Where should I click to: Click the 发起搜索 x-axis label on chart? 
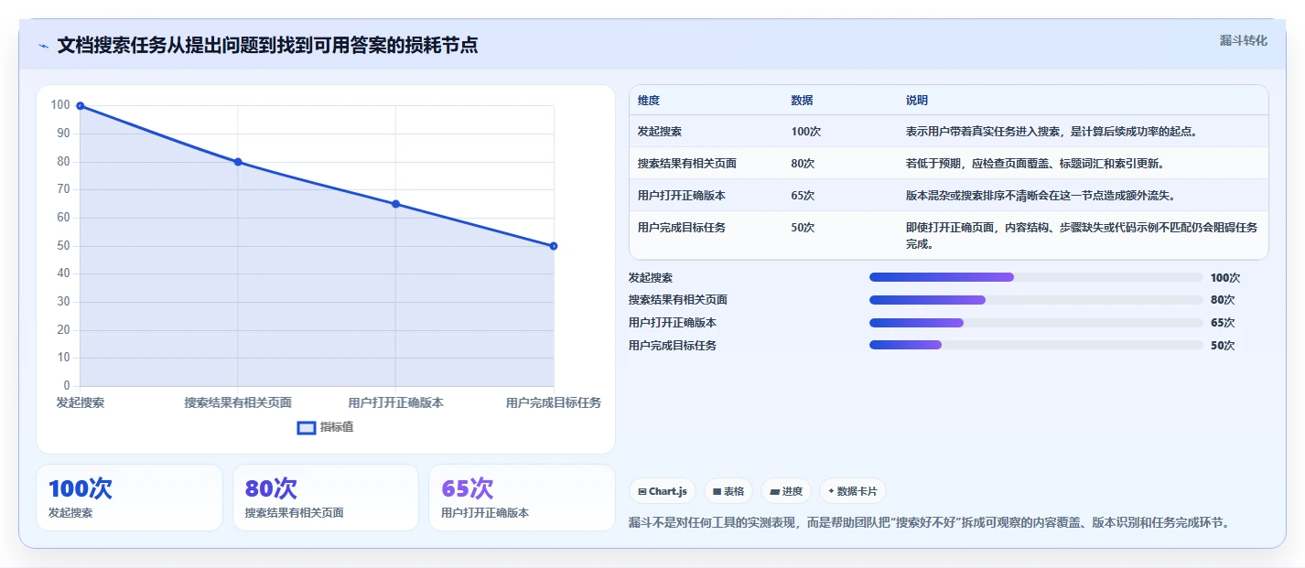(x=81, y=402)
